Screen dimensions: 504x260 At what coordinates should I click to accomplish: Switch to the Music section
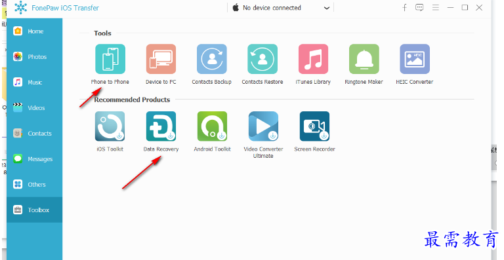pyautogui.click(x=34, y=83)
